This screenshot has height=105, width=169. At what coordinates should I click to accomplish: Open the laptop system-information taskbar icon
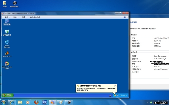click(69, 102)
